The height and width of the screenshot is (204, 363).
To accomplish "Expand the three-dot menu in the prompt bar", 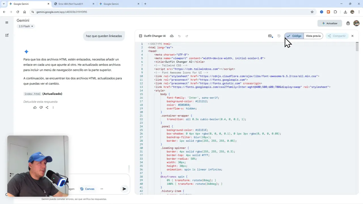I will tap(102, 189).
